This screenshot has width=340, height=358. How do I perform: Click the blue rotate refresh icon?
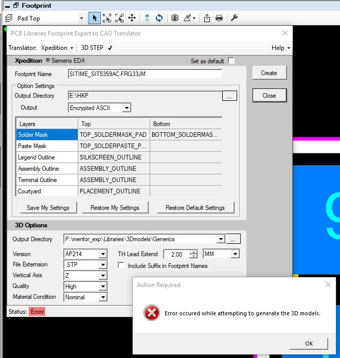click(x=159, y=18)
